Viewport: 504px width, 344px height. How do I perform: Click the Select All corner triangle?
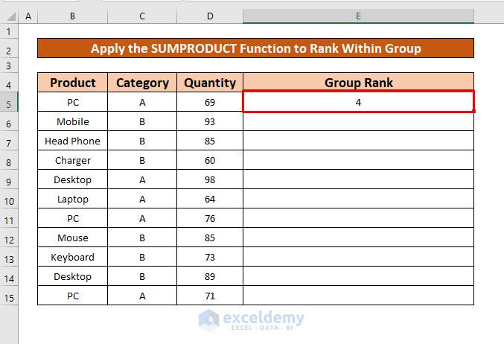pyautogui.click(x=11, y=16)
